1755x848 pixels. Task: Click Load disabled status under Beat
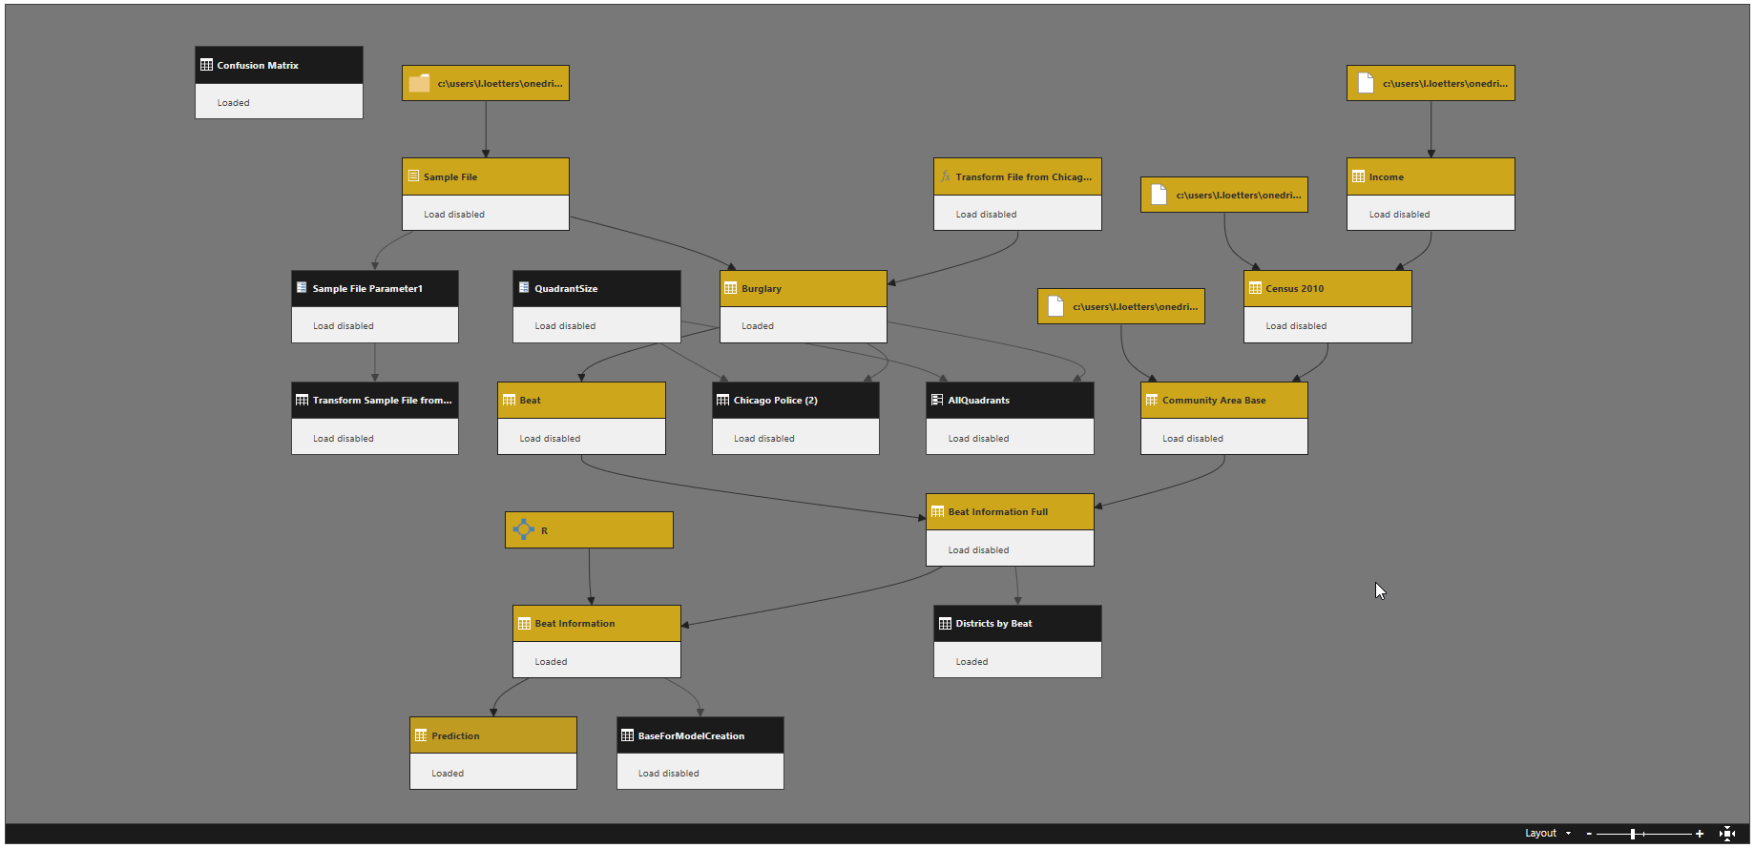(550, 438)
